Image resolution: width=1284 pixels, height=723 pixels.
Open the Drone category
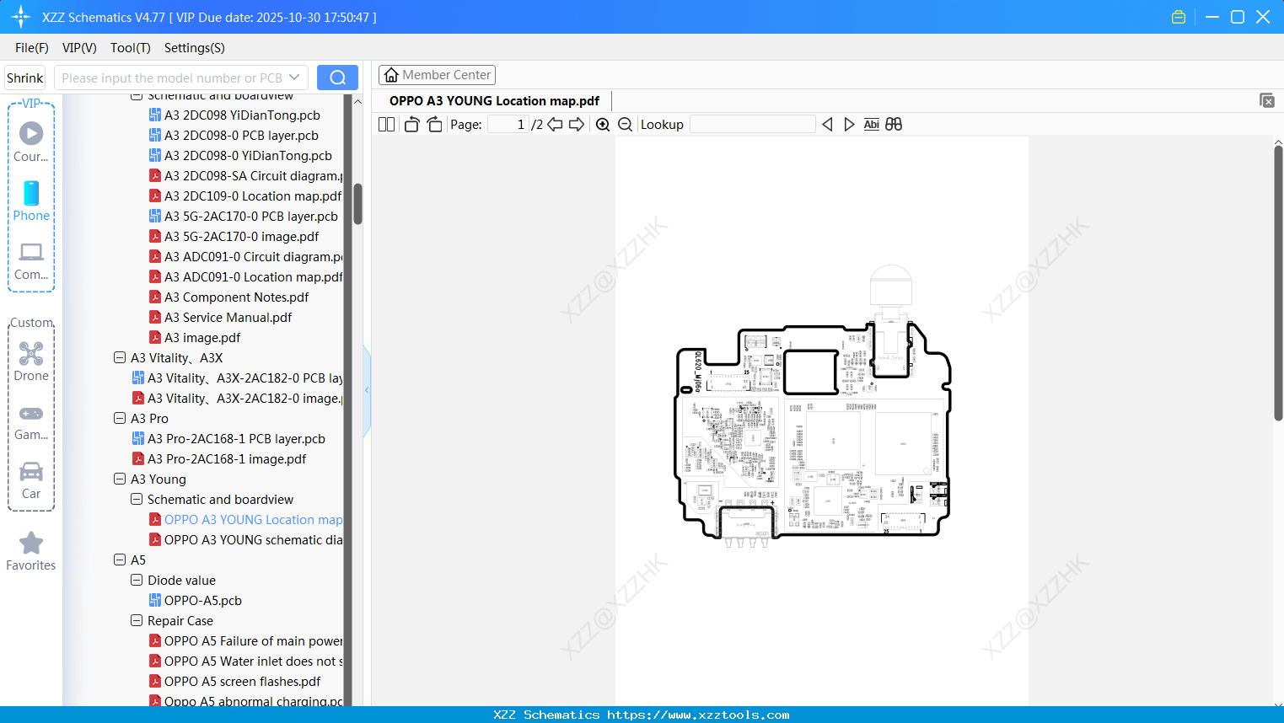click(31, 361)
